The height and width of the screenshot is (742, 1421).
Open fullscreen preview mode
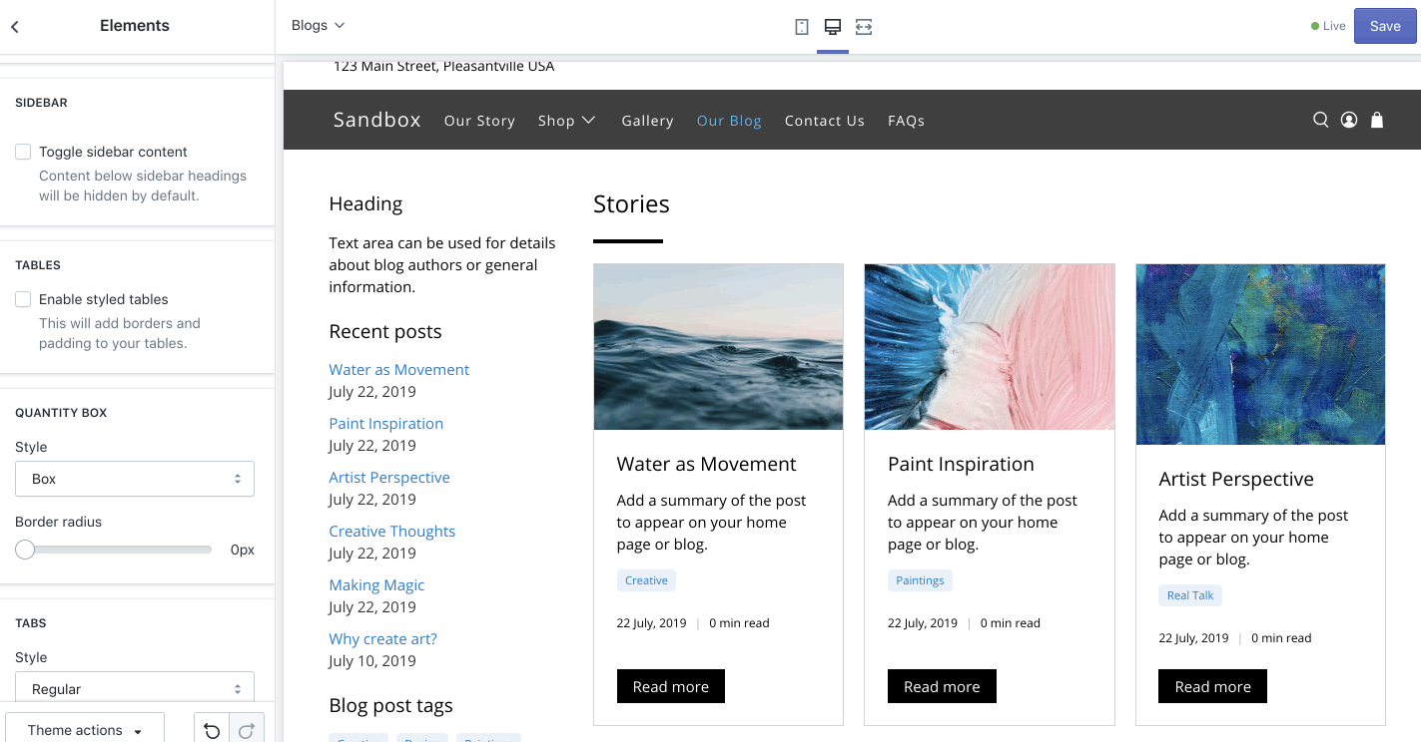[x=863, y=26]
